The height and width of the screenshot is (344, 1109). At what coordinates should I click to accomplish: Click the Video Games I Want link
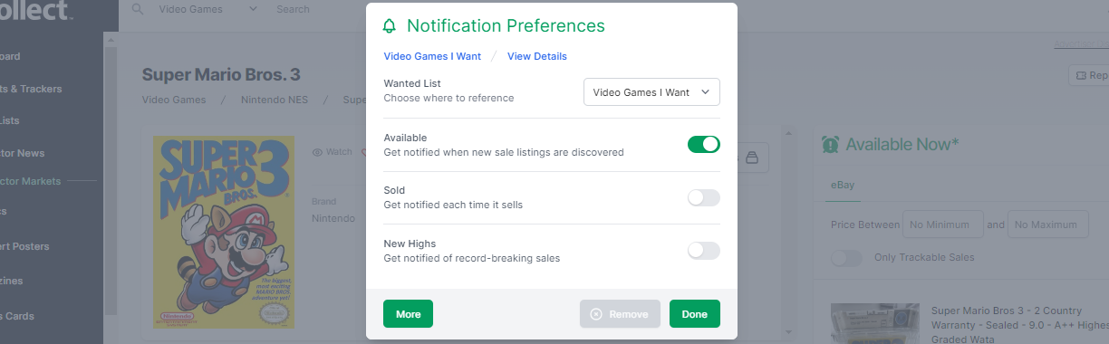[x=432, y=56]
